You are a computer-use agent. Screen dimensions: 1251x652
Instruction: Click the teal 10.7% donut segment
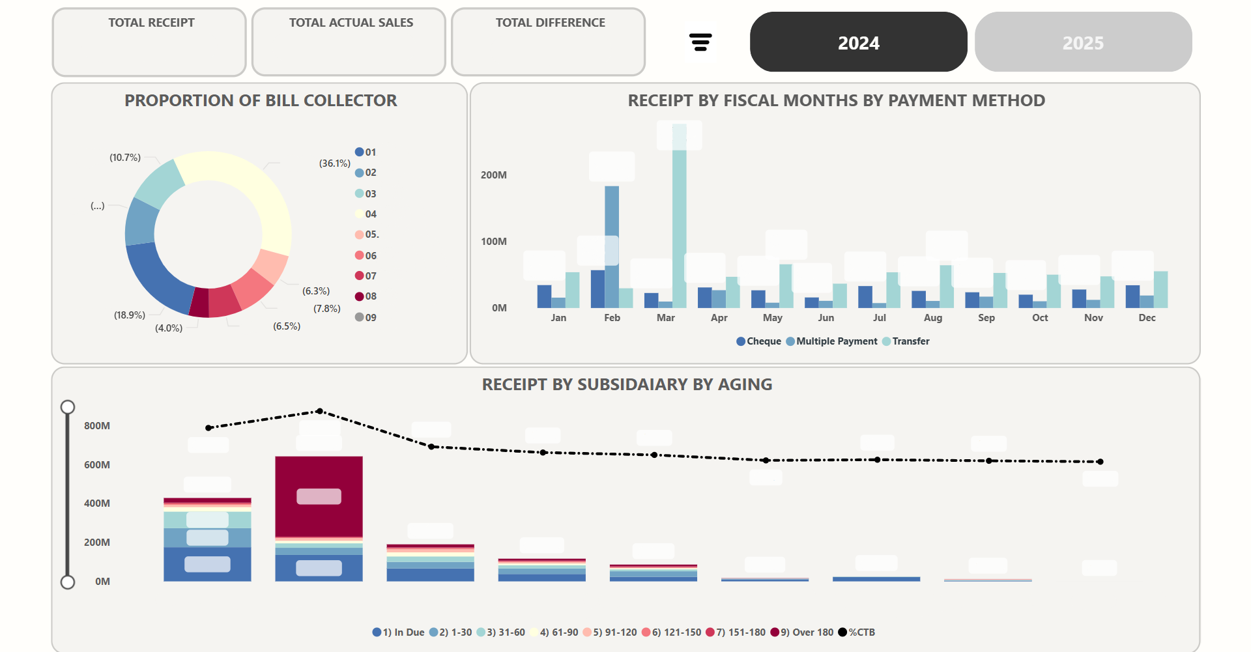click(159, 182)
